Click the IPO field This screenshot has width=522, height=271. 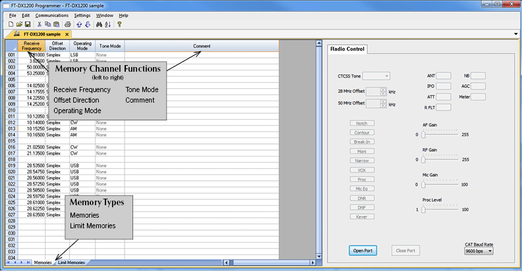coord(444,86)
